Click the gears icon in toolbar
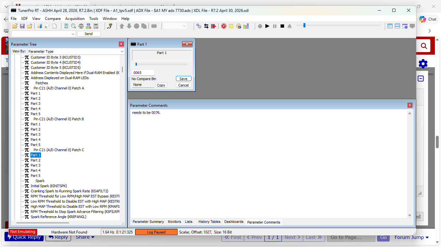Image resolution: width=441 pixels, height=247 pixels. 199,26
